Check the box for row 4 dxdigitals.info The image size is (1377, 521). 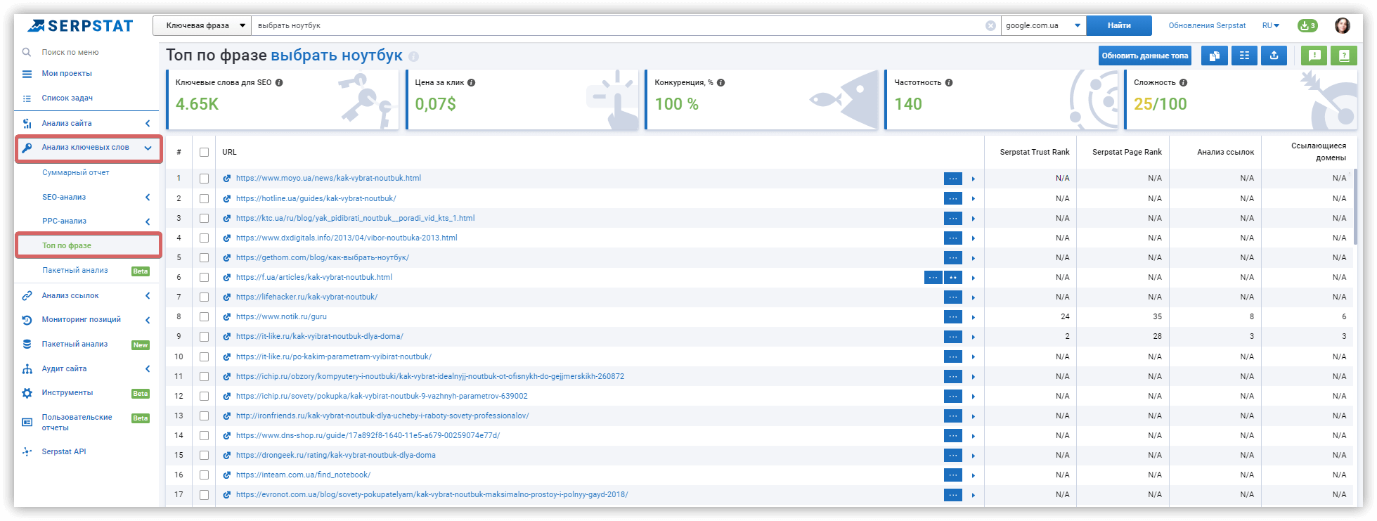pos(204,238)
